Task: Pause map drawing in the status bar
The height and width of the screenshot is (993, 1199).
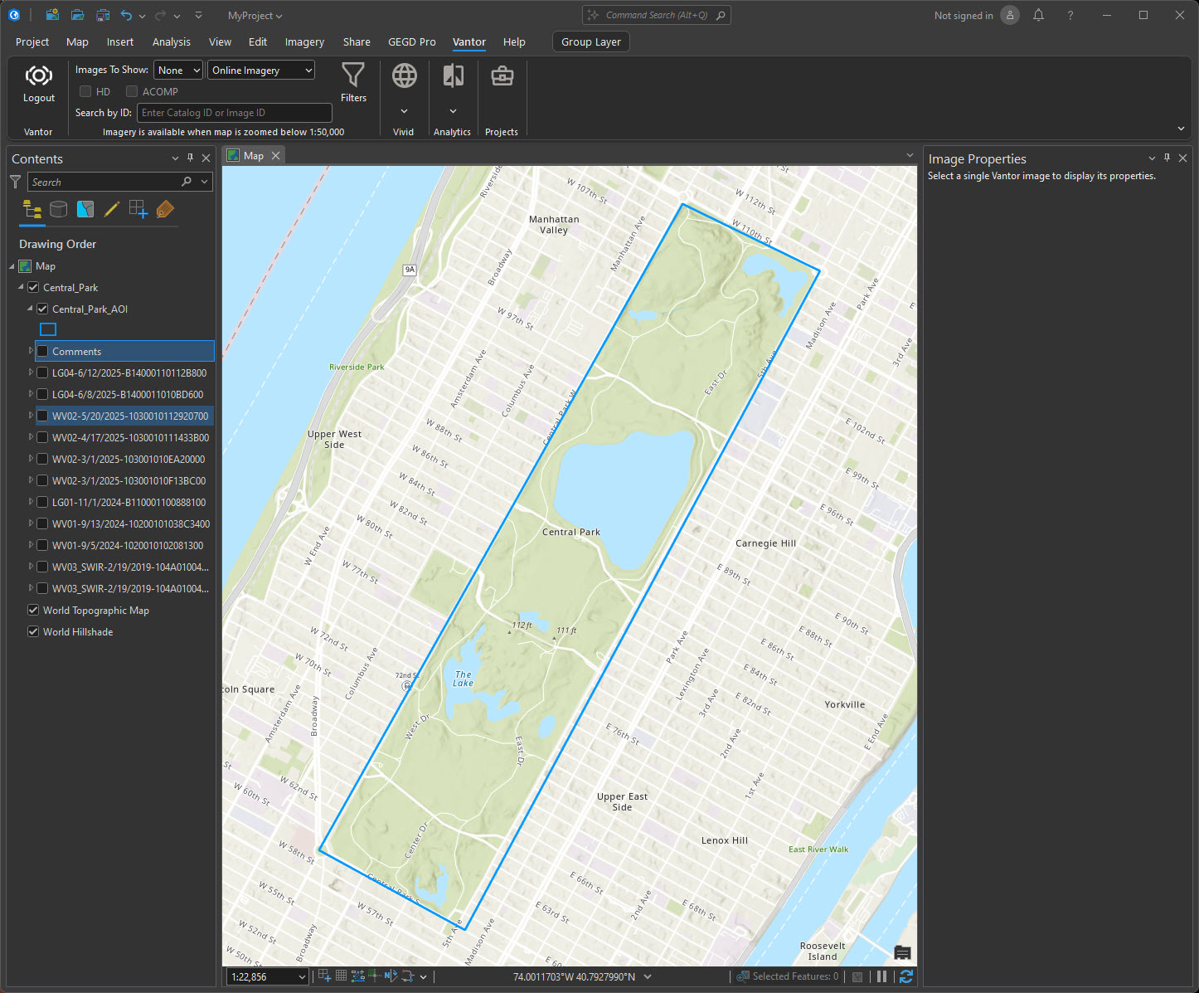Action: pos(881,977)
